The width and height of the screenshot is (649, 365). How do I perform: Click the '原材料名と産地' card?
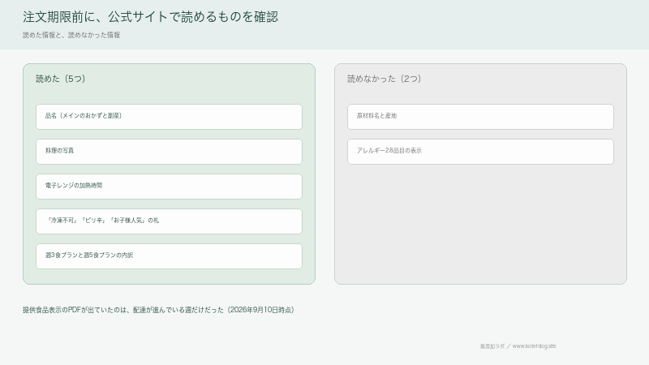coord(480,117)
